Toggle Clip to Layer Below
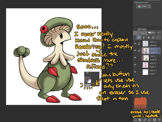This screenshot has height=122, width=162. 139,37
